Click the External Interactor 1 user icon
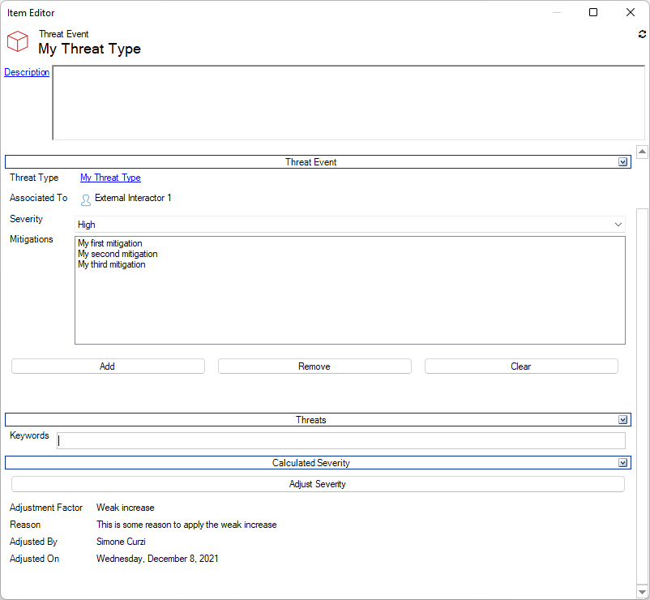The width and height of the screenshot is (650, 600). coord(86,199)
